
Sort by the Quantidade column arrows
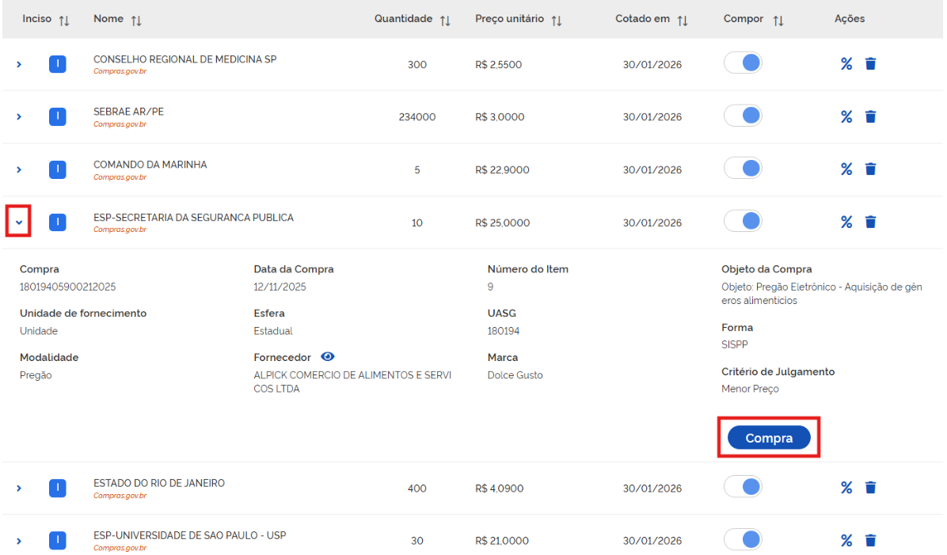pos(445,20)
